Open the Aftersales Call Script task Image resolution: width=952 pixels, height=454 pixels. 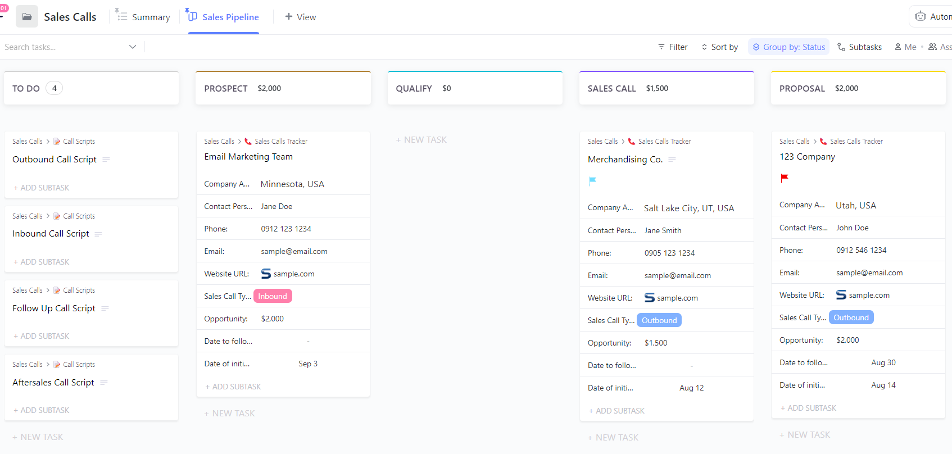tap(53, 383)
